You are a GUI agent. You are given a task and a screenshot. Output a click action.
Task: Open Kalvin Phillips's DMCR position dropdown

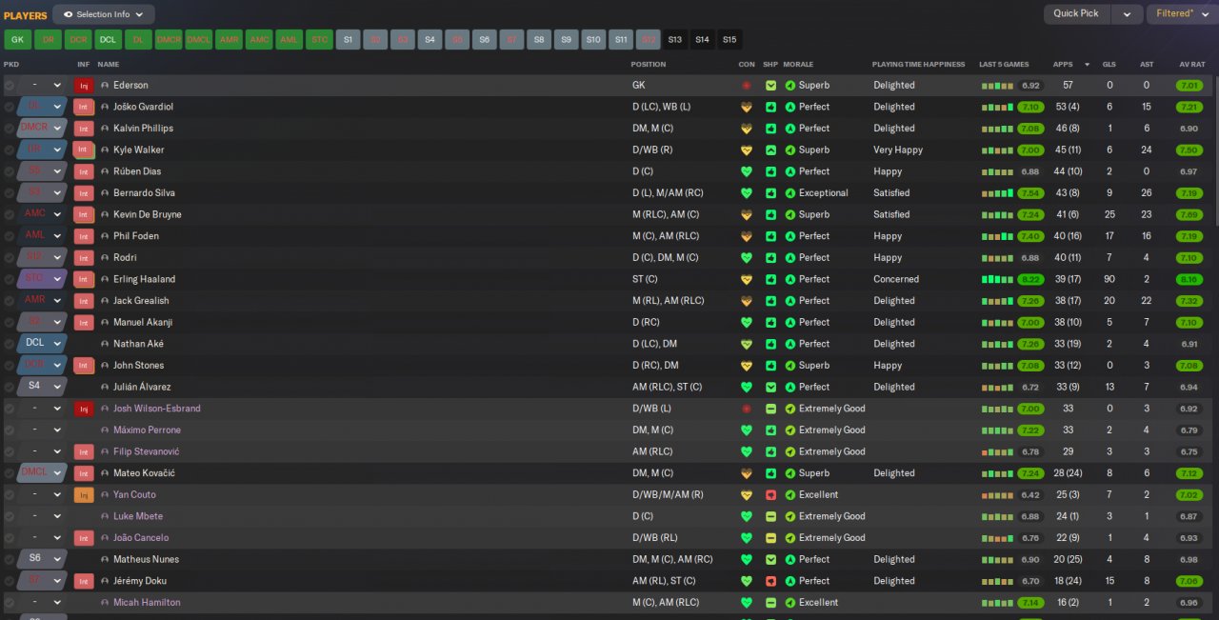tap(41, 129)
